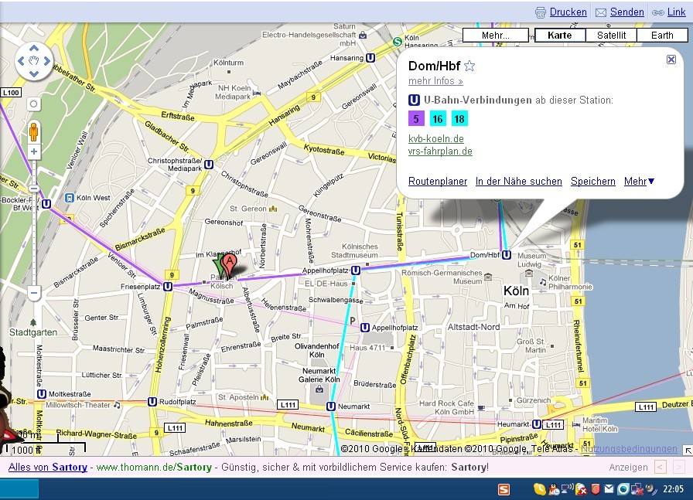Click the Römisch-Germanisches Museum icon
Viewport: 693px width, 500px height.
click(488, 277)
